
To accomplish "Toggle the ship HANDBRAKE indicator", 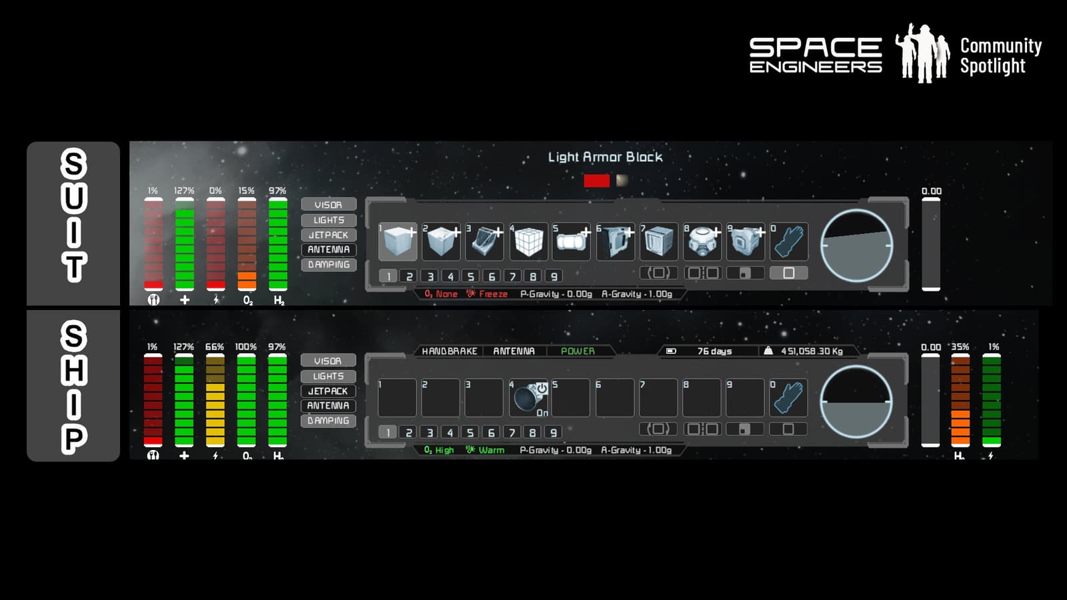I will (x=449, y=351).
